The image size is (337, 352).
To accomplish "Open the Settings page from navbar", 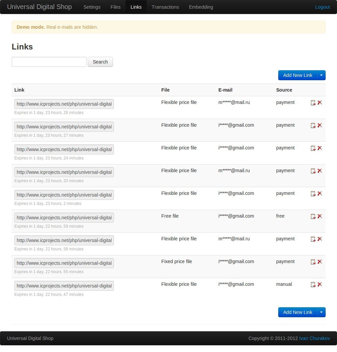I will coord(92,7).
